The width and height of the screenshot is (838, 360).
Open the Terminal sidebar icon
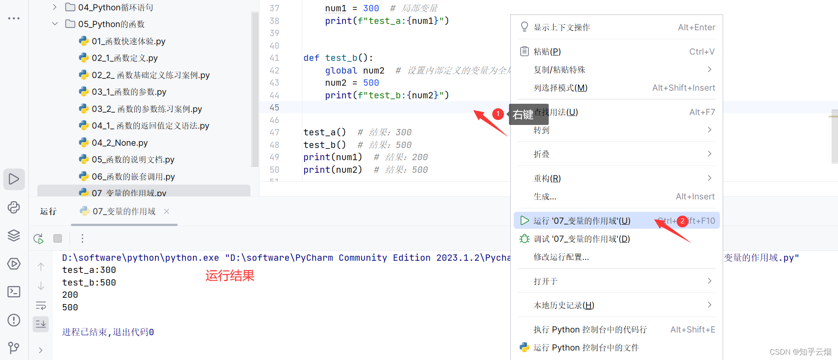point(14,292)
